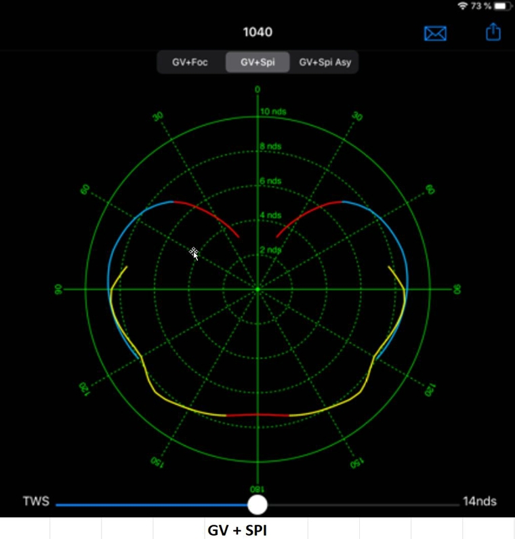The image size is (515, 539).
Task: Click the 14nds wind speed value
Action: point(479,502)
